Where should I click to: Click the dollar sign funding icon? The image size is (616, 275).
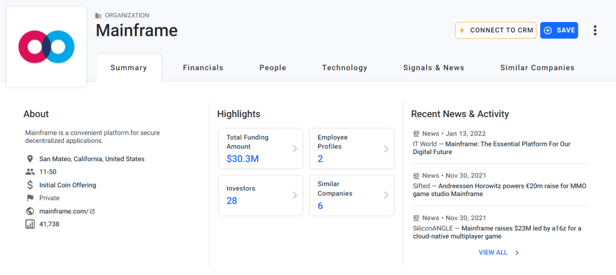click(x=30, y=185)
